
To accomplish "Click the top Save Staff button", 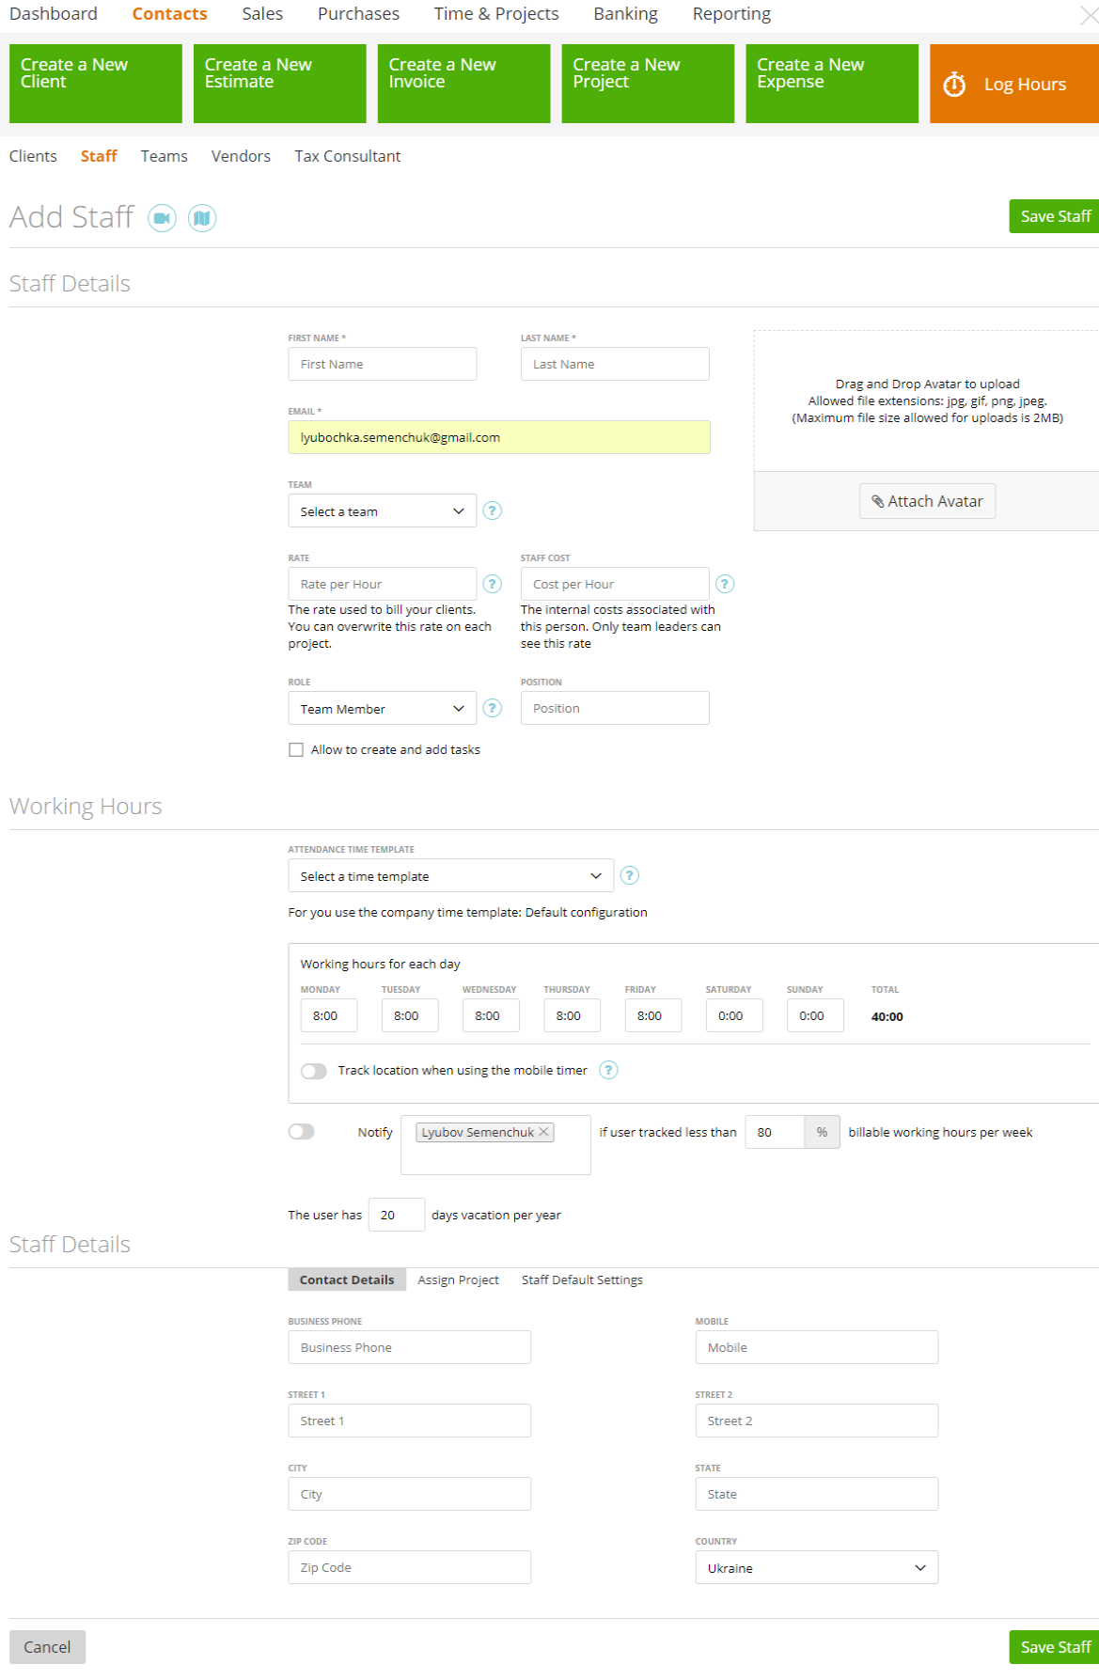I will coord(1054,216).
